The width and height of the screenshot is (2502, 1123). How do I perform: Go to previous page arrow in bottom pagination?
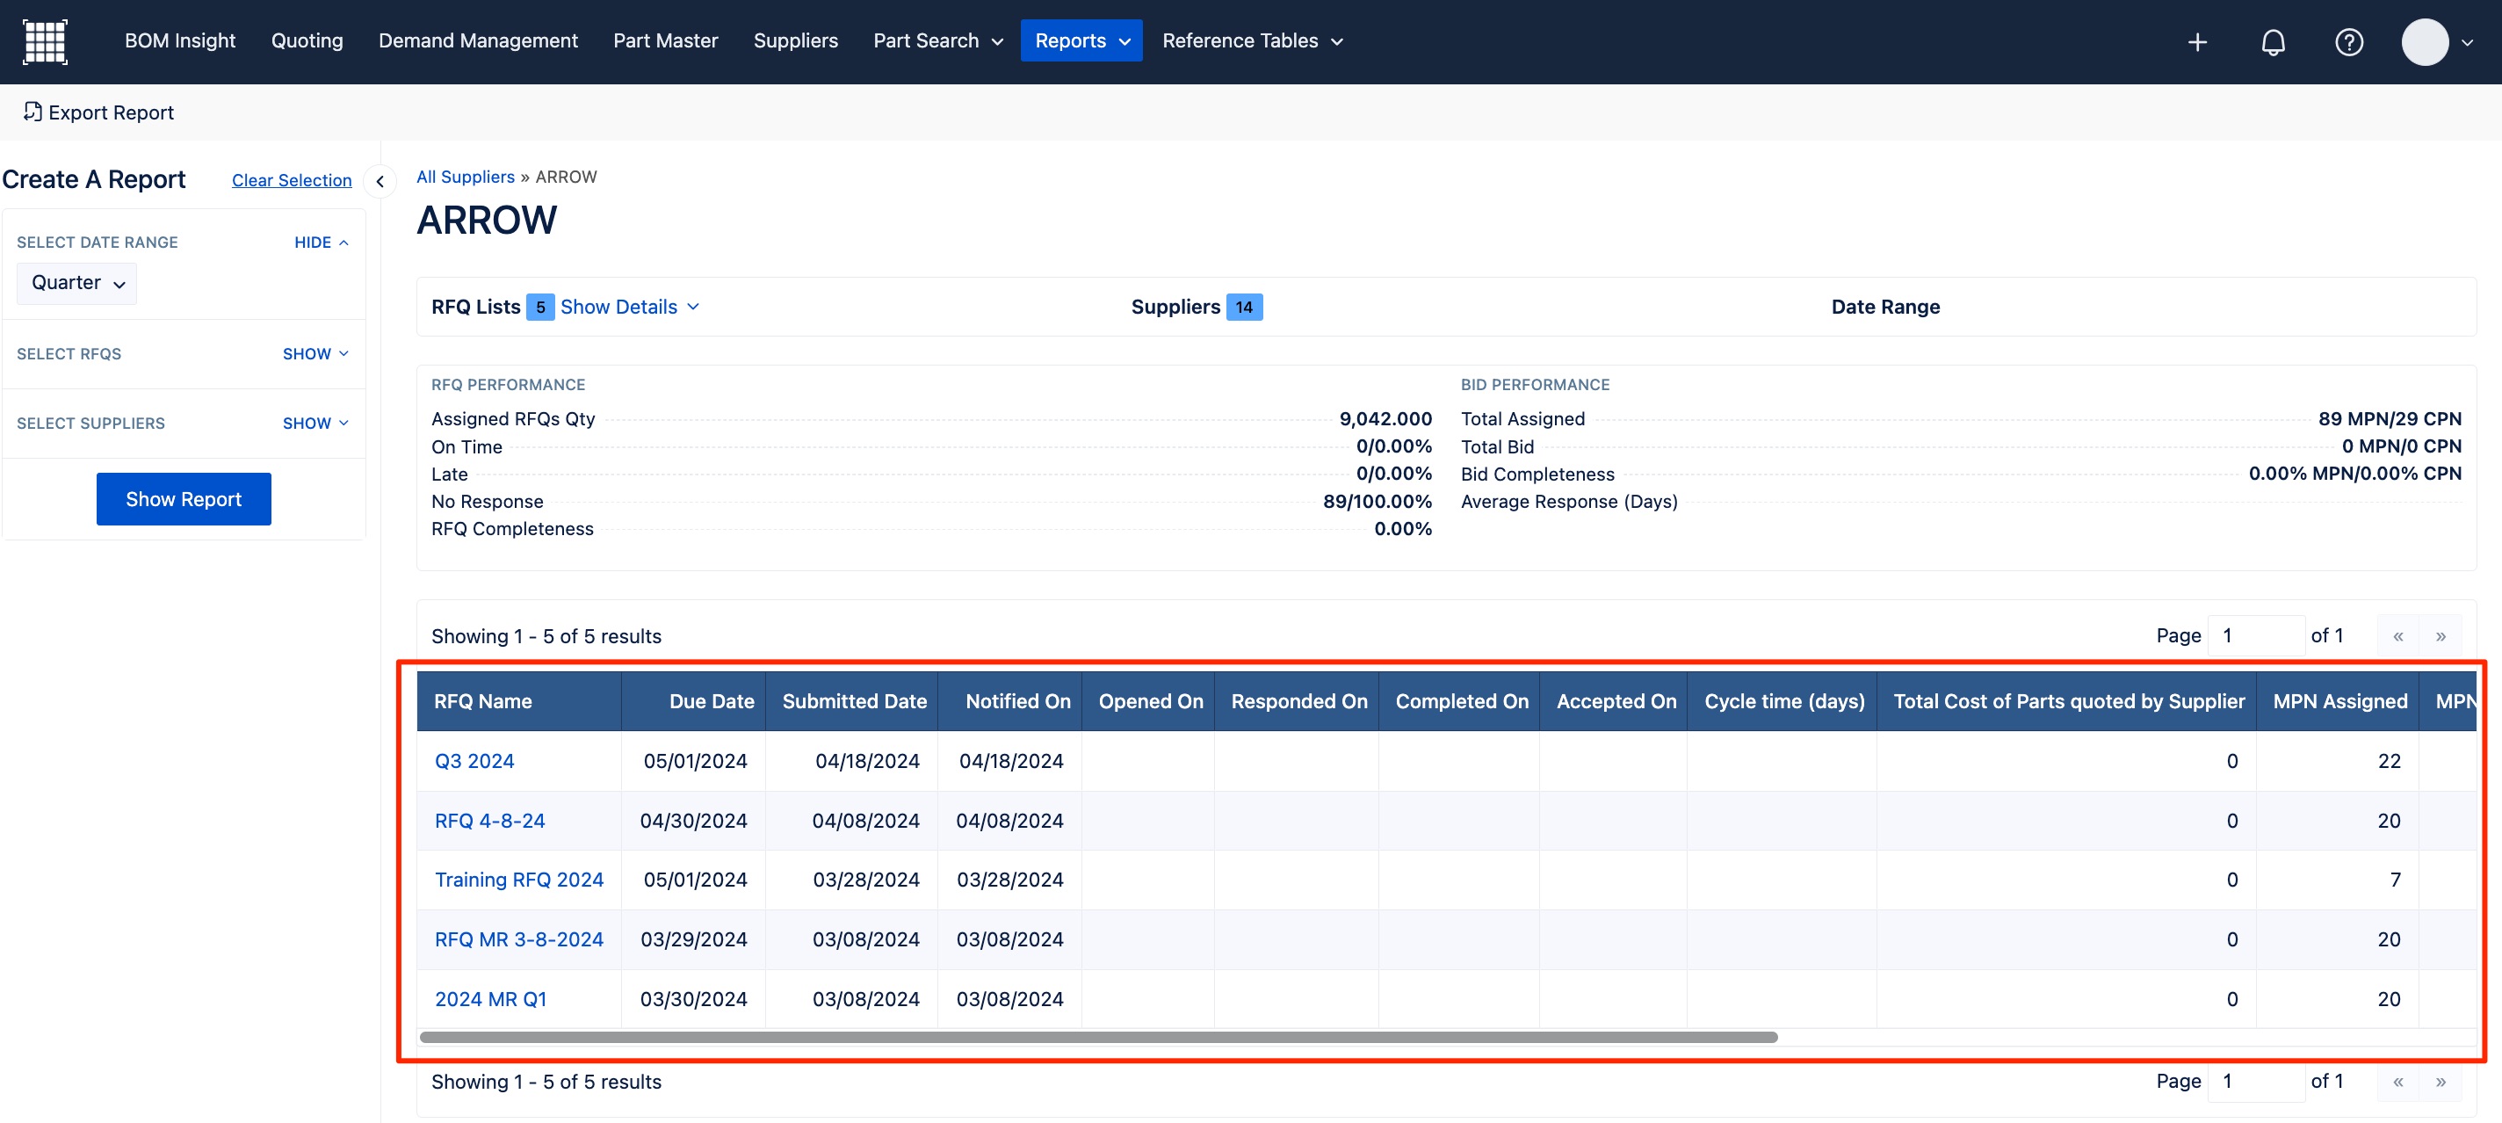[x=2397, y=1081]
